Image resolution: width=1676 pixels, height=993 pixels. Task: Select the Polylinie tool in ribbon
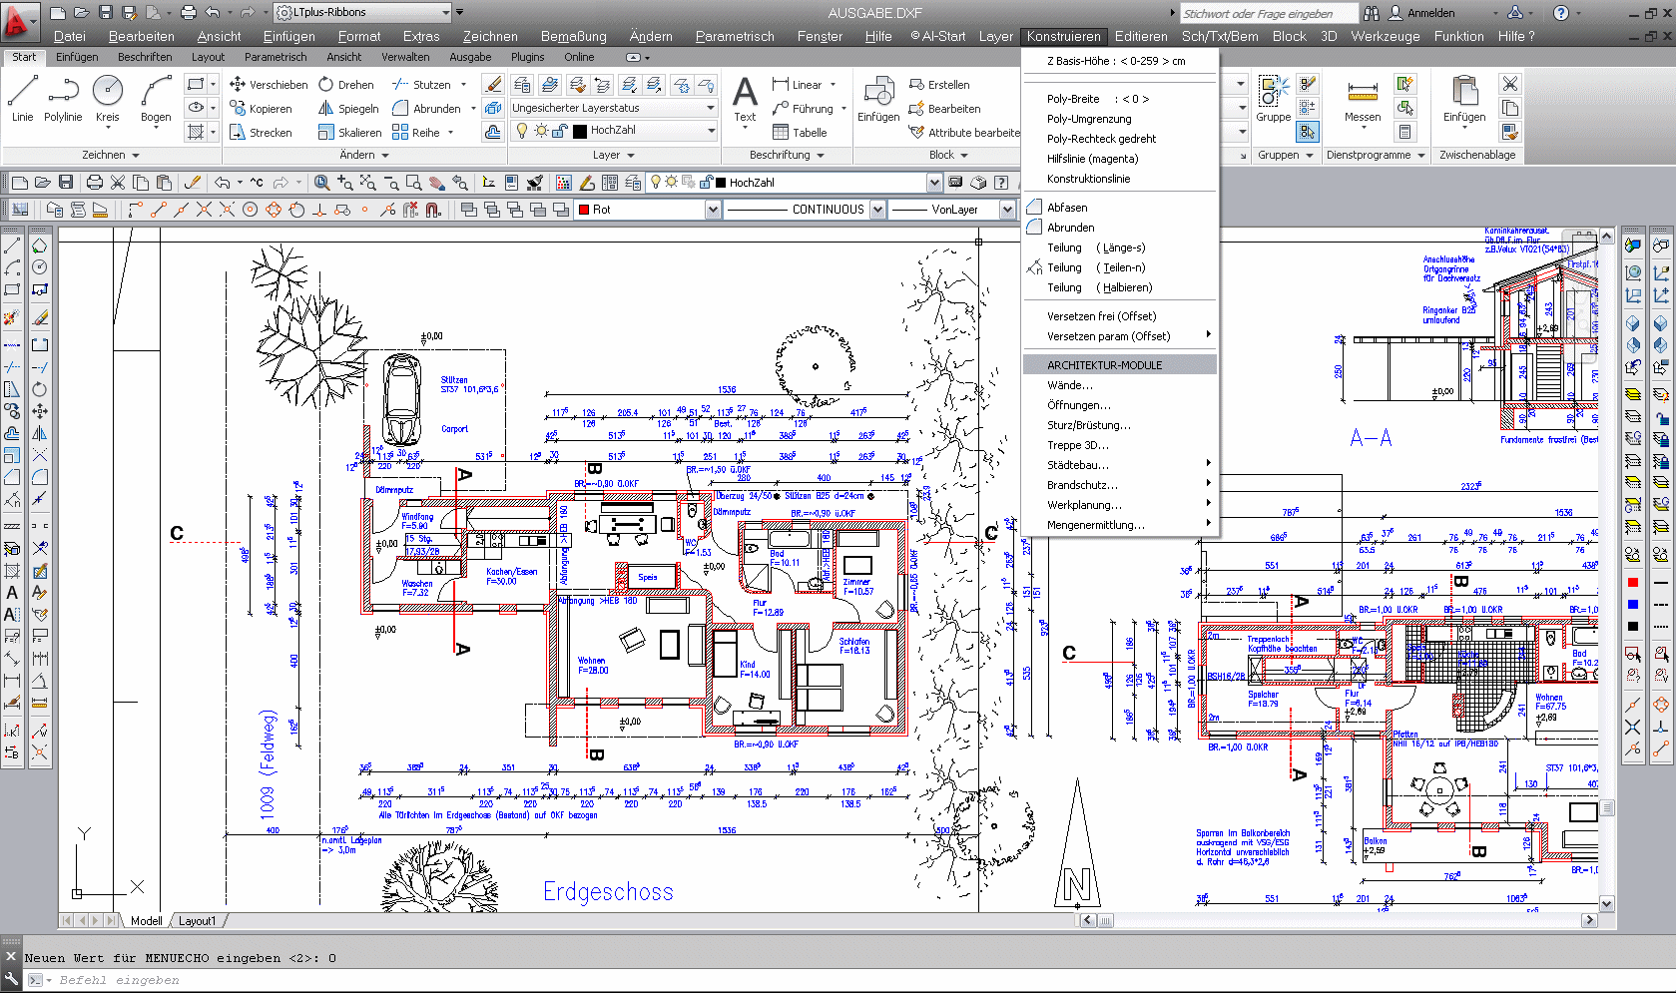click(63, 99)
